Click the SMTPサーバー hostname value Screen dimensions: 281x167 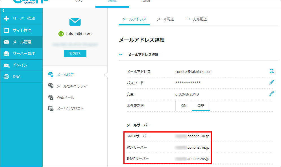(x=192, y=136)
